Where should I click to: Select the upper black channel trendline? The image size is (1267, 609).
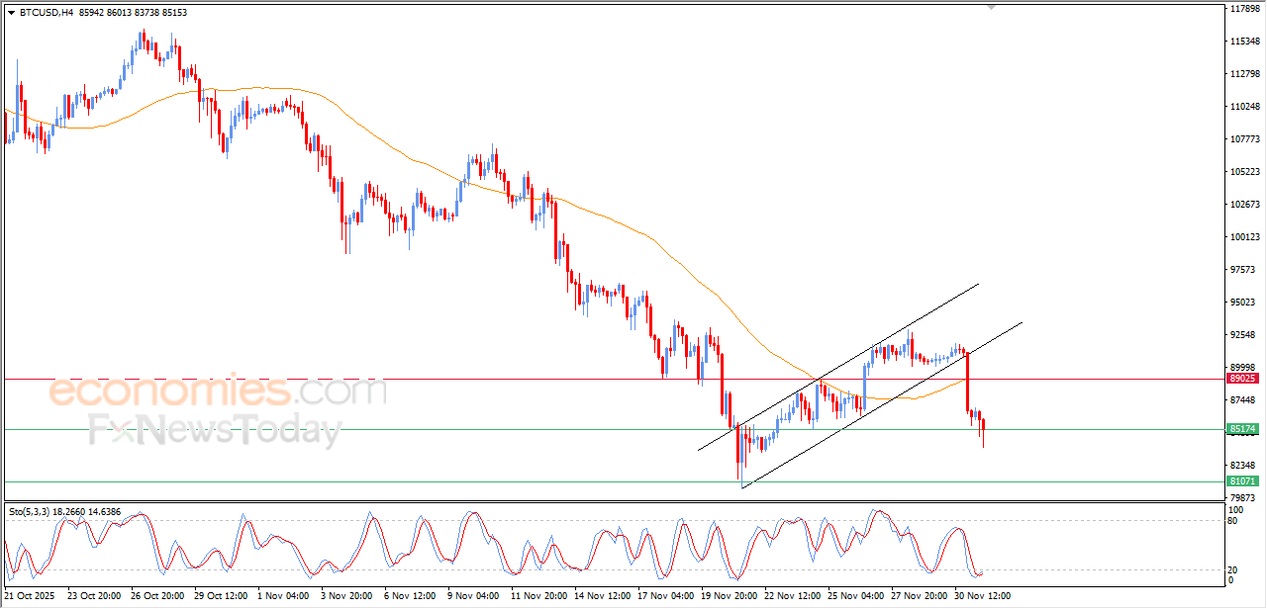coord(838,367)
